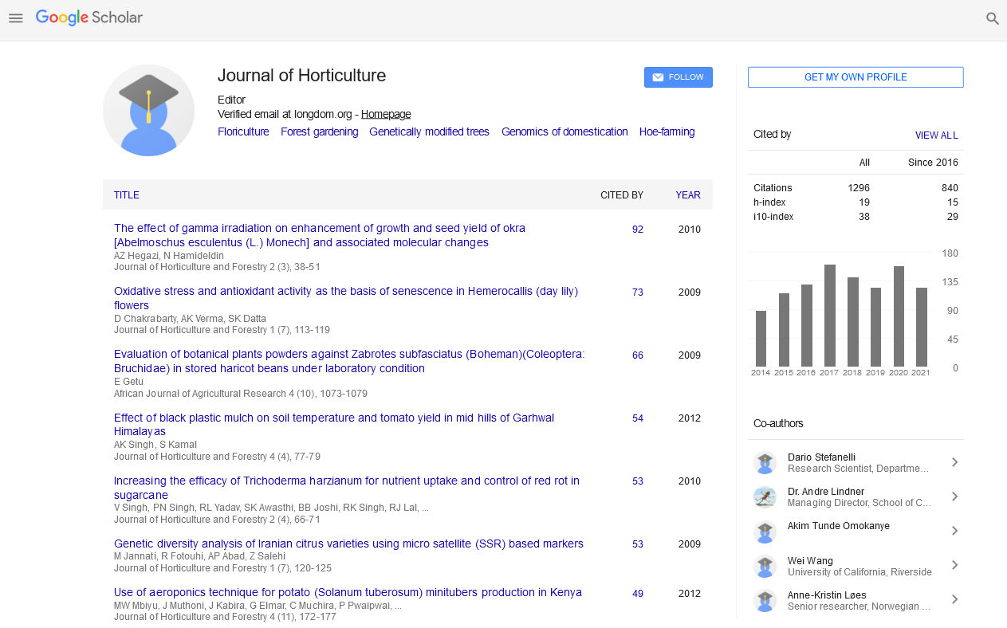Open the Iranian citrus SSR markers article
Image resolution: width=1007 pixels, height=628 pixels.
point(348,544)
